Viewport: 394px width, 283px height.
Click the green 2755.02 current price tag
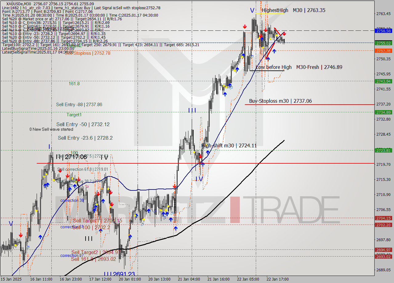coord(383,43)
